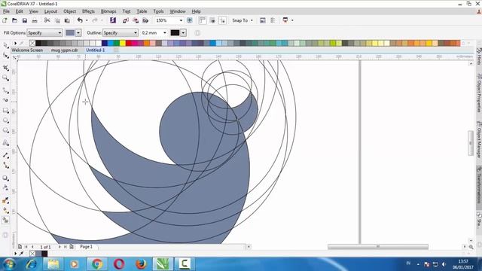Undo the last action
The height and width of the screenshot is (271, 482).
[x=80, y=20]
